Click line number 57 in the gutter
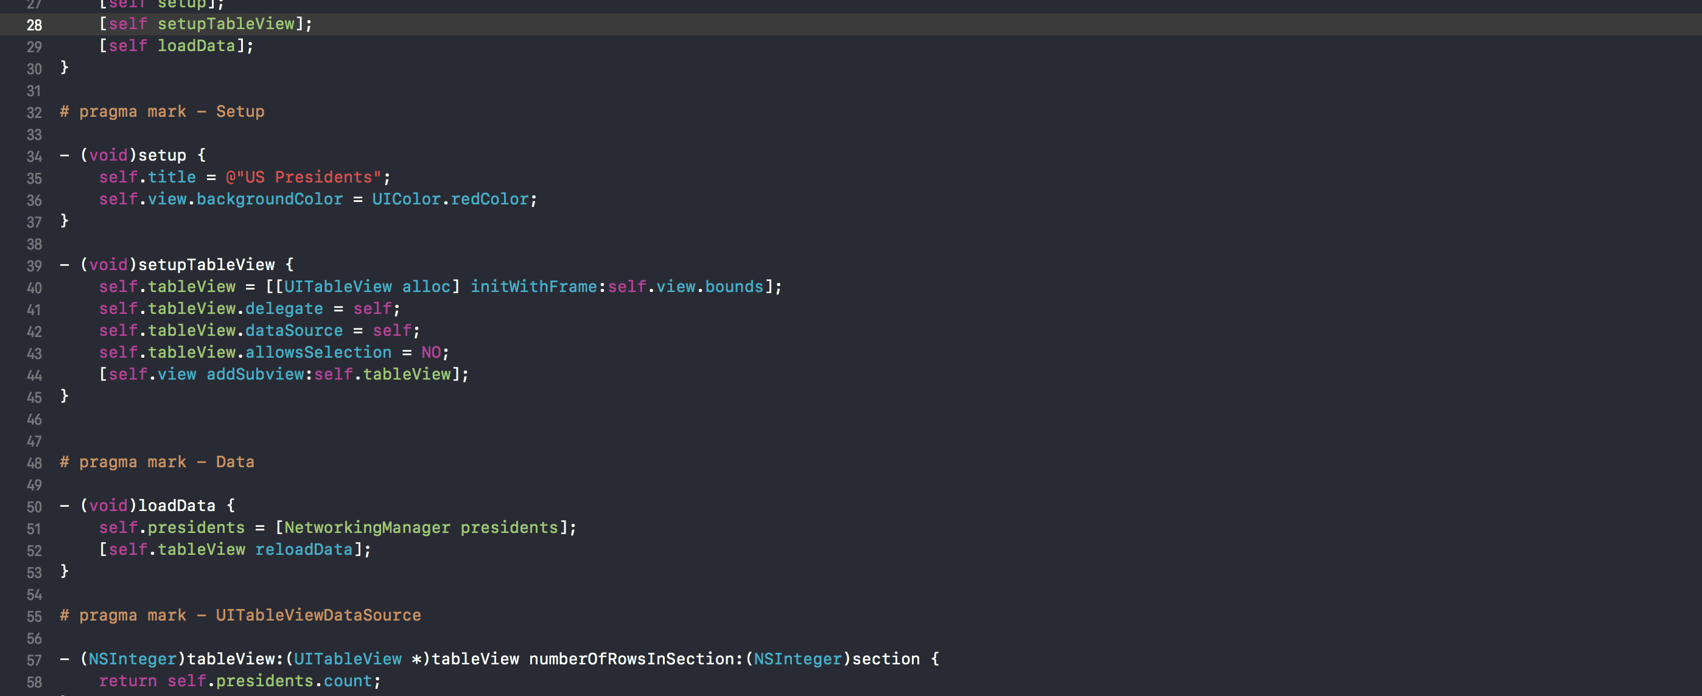Viewport: 1702px width, 696px height. [34, 660]
